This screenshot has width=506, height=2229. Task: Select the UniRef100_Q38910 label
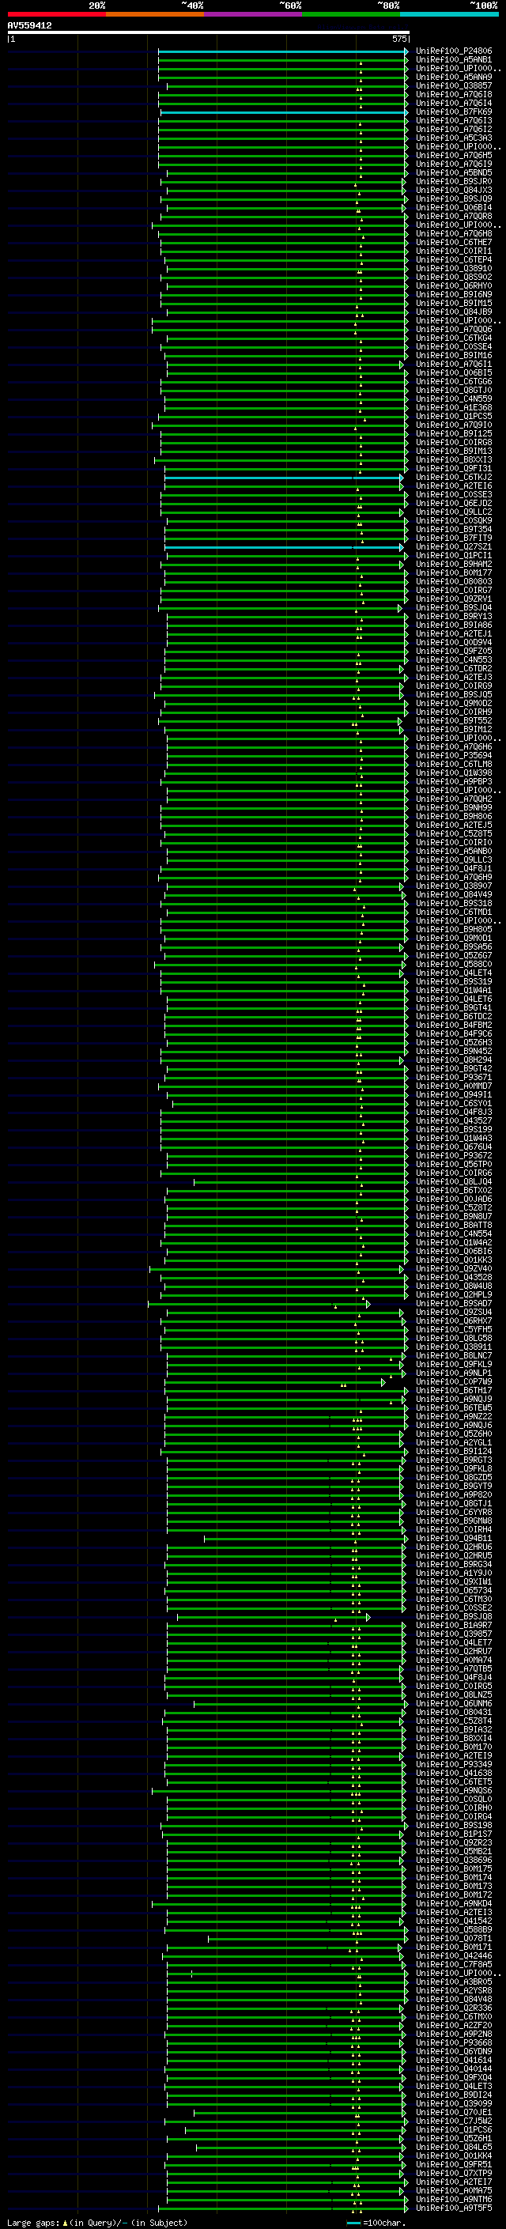coord(454,268)
